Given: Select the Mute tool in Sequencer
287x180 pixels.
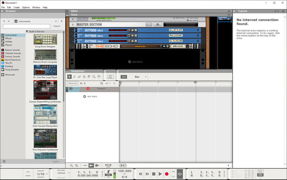Looking at the screenshot, I should [x=89, y=77].
